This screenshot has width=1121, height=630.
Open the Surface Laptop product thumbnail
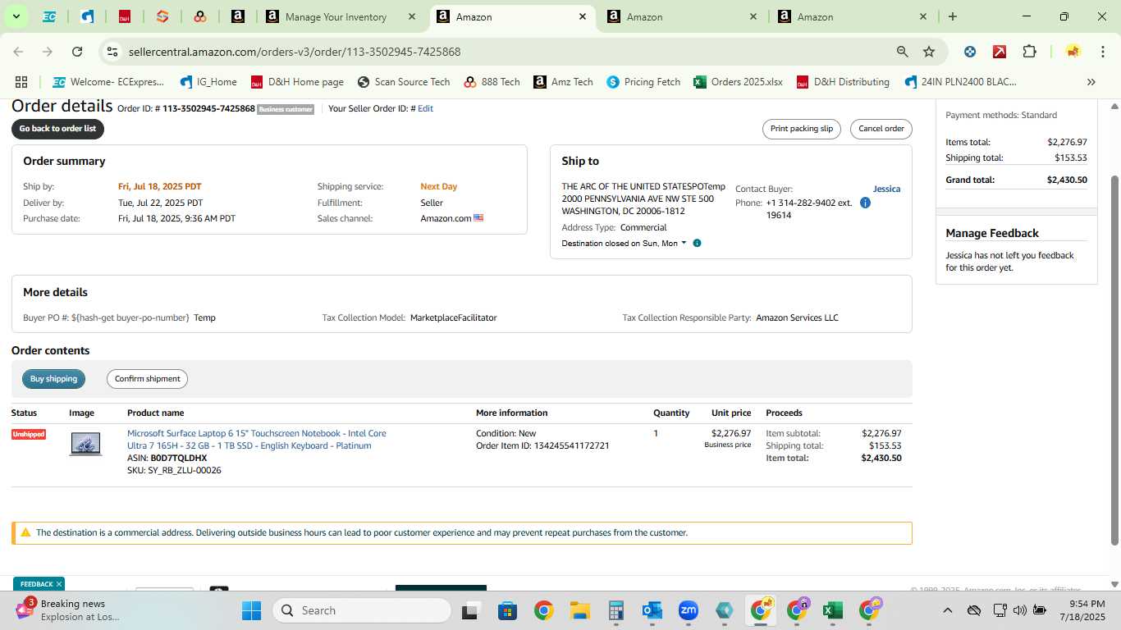pyautogui.click(x=85, y=444)
